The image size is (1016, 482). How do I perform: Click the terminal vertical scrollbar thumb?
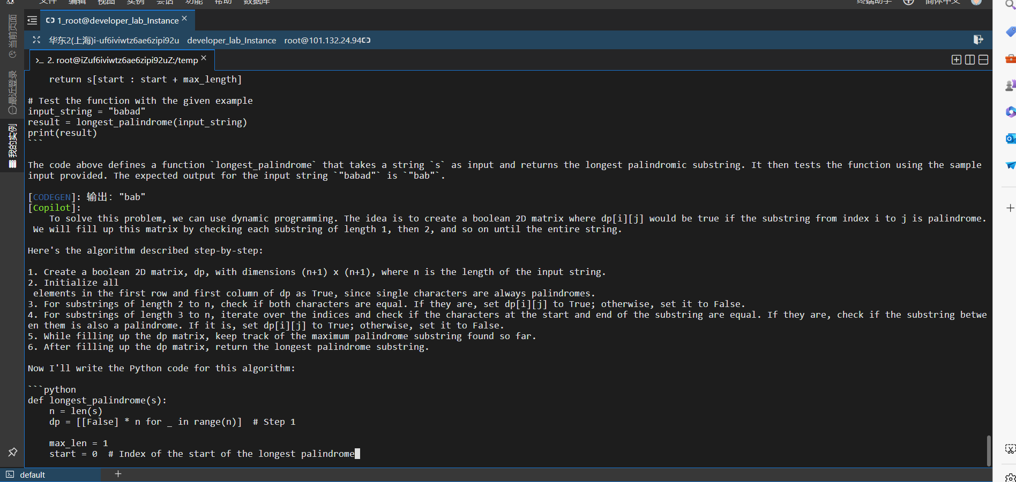pyautogui.click(x=989, y=451)
